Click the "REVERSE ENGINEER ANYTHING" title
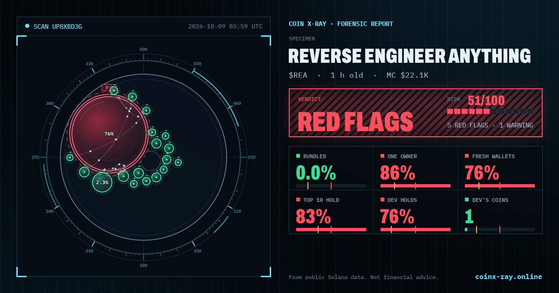Viewport: 559px width, 293px height. point(410,56)
